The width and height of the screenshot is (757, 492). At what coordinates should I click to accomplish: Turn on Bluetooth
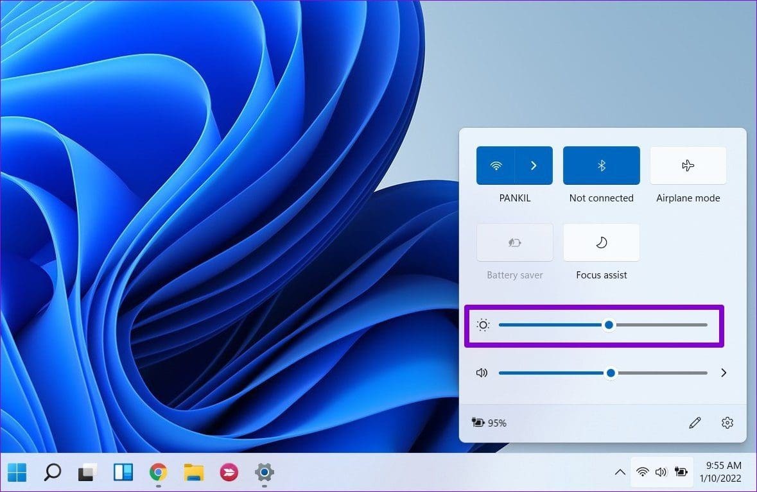point(601,165)
